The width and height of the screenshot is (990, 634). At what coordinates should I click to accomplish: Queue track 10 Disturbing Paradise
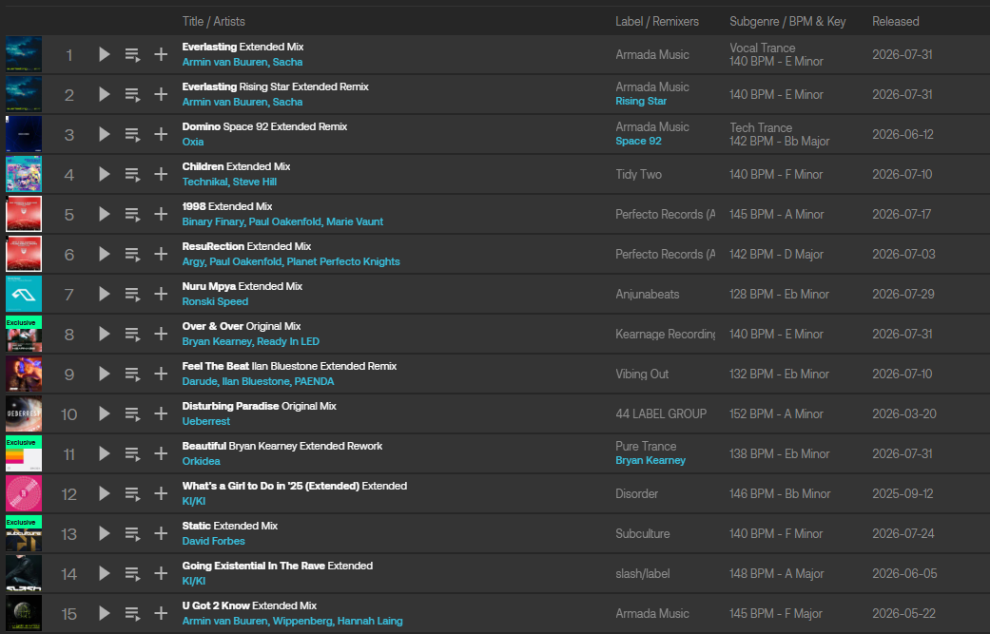coord(132,413)
